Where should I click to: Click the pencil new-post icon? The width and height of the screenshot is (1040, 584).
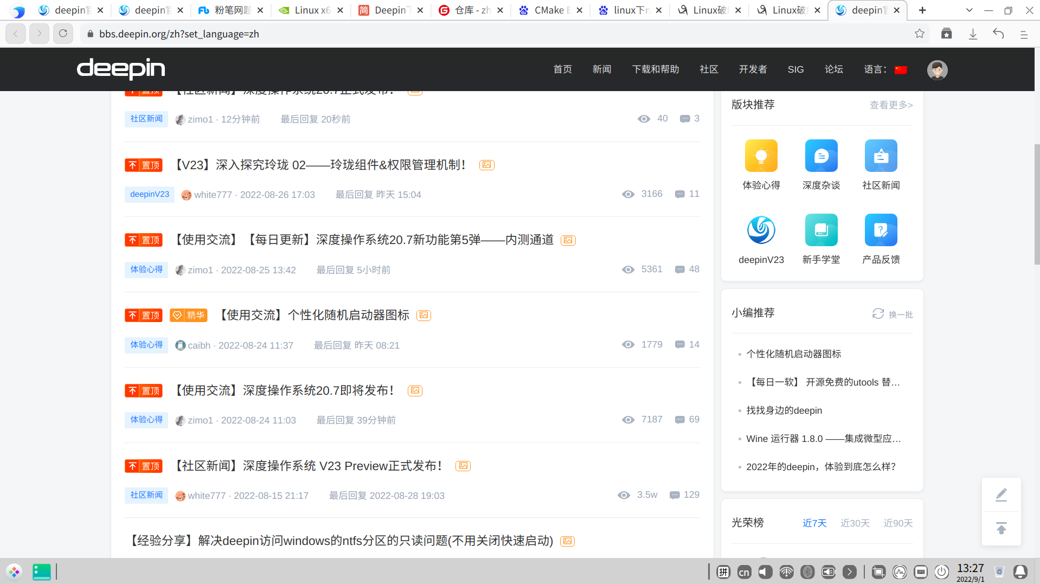click(x=1001, y=495)
